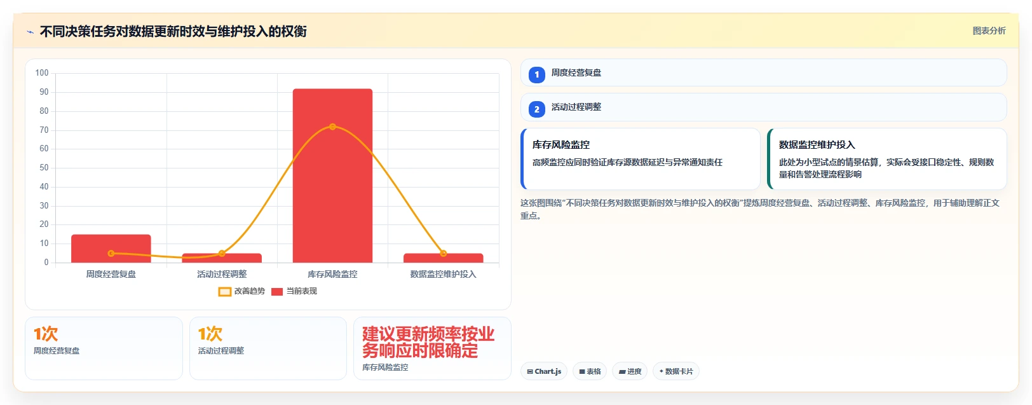Click the 建议更新频率按业务响应时限确定 stat card

pyautogui.click(x=432, y=348)
